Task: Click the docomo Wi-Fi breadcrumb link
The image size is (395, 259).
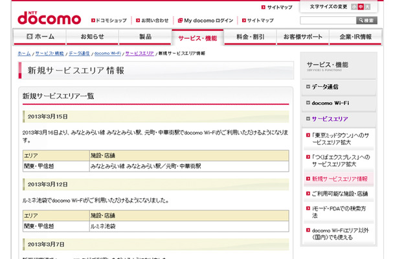Action: click(x=107, y=53)
